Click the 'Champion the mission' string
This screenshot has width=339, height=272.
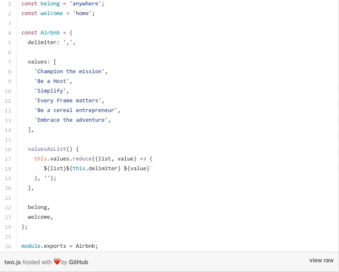point(69,71)
